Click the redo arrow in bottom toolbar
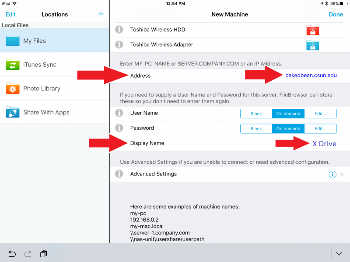350x262 pixels. (28, 254)
